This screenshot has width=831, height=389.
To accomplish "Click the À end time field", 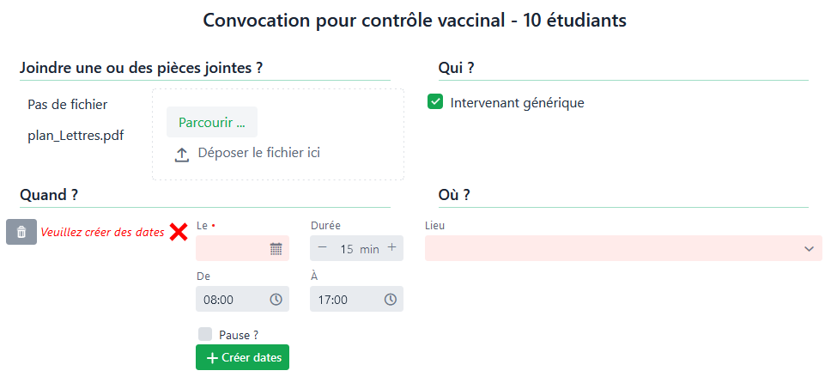I will click(343, 300).
